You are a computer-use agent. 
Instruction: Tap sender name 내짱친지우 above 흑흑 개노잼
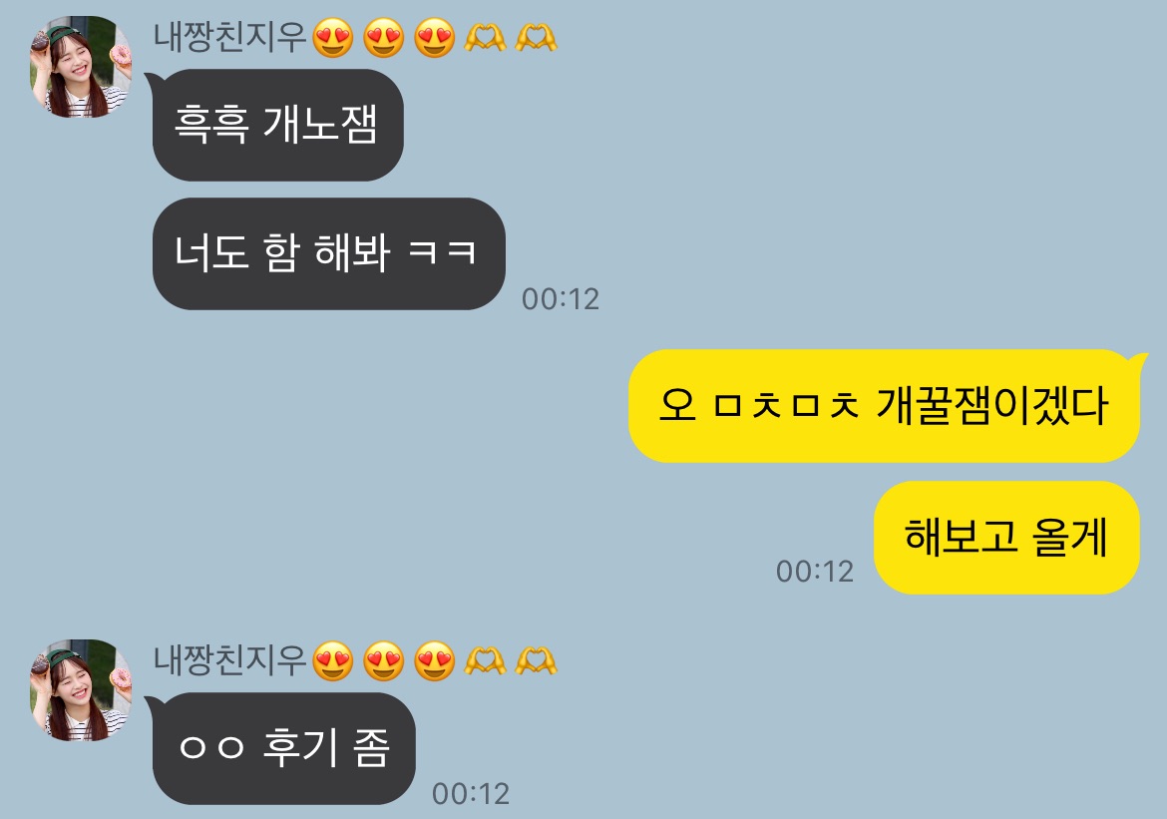tap(230, 37)
